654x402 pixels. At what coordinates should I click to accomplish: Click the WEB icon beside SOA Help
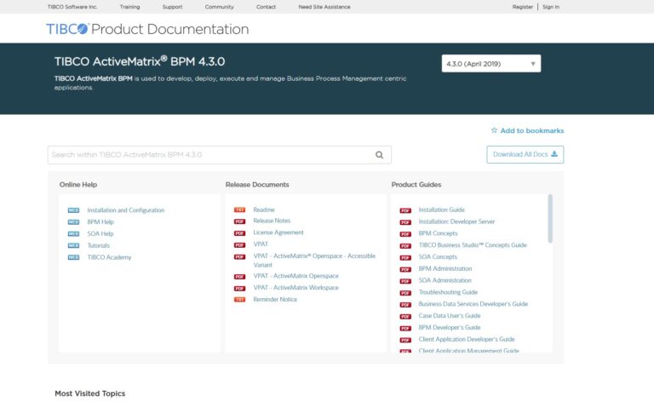click(73, 233)
